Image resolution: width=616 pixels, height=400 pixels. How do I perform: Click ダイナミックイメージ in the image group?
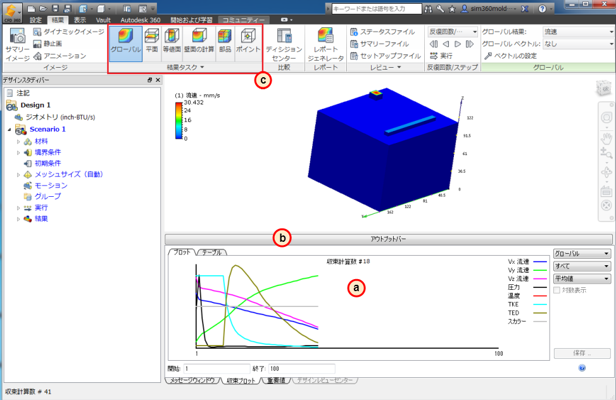click(69, 32)
